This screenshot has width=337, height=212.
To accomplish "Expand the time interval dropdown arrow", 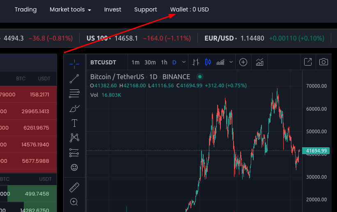I will (184, 62).
